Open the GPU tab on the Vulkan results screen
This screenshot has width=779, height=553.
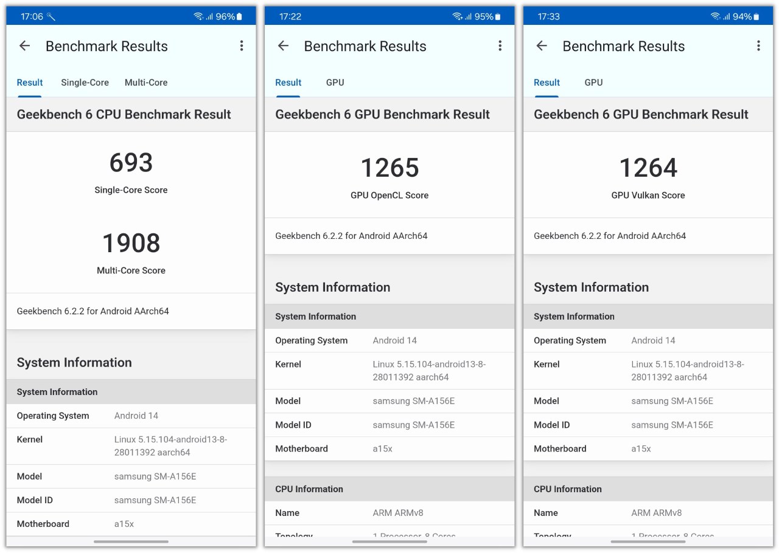pos(593,83)
